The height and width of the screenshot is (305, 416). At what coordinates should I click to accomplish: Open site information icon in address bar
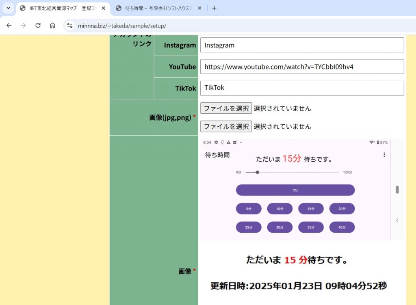70,26
